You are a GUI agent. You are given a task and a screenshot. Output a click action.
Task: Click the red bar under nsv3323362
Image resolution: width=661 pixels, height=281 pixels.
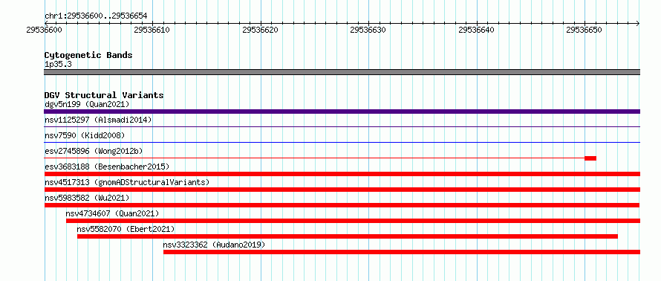pyautogui.click(x=402, y=252)
